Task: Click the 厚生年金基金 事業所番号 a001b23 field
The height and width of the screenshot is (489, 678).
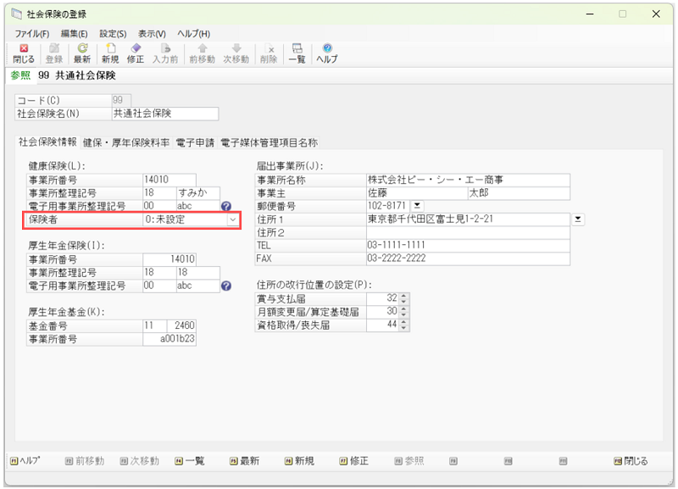Action: pyautogui.click(x=169, y=339)
